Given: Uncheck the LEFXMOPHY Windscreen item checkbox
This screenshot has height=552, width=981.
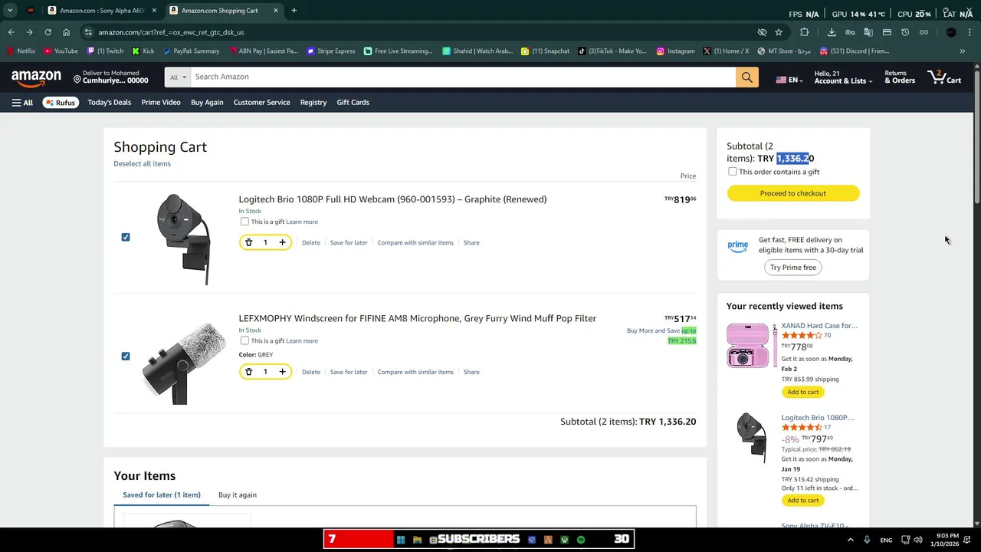Looking at the screenshot, I should click(x=126, y=356).
